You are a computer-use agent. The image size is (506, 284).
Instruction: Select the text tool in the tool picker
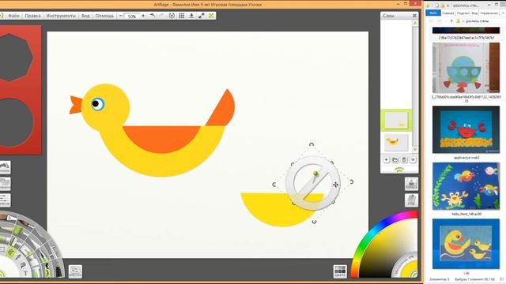click(x=25, y=274)
